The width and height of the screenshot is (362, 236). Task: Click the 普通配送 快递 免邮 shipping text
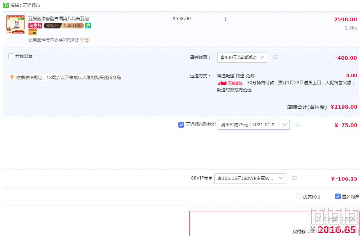236,76
